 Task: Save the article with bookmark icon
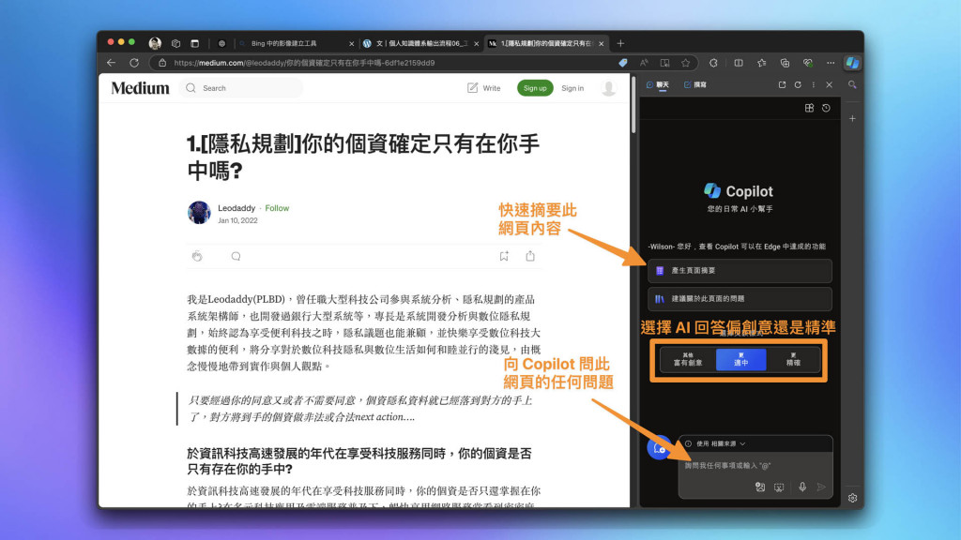click(504, 256)
